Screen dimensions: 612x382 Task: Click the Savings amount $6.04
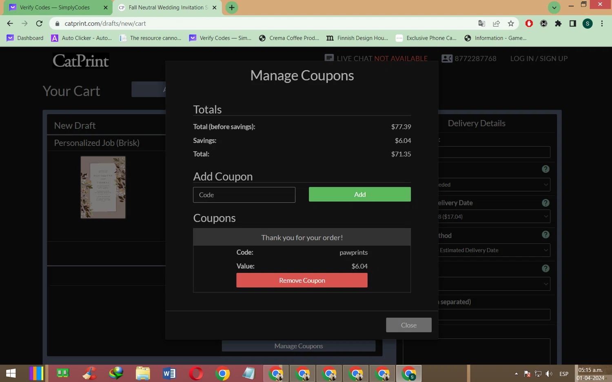tap(403, 141)
